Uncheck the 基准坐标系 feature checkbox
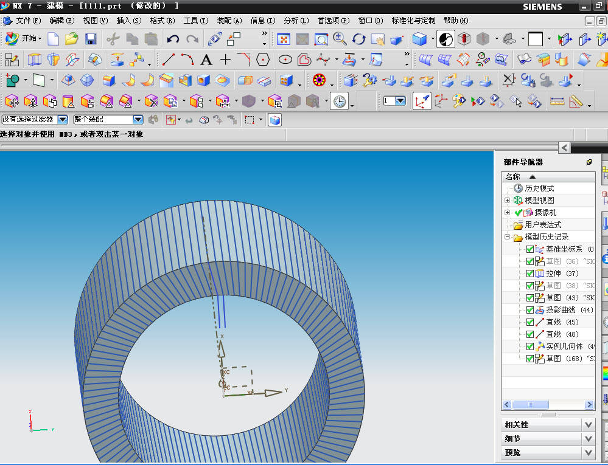 click(530, 249)
